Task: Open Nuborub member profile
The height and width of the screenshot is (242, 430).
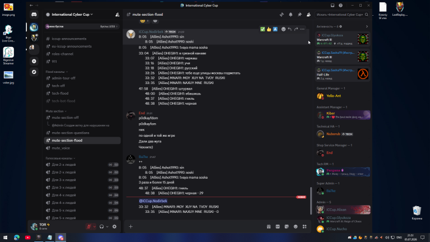Action: 343,134
